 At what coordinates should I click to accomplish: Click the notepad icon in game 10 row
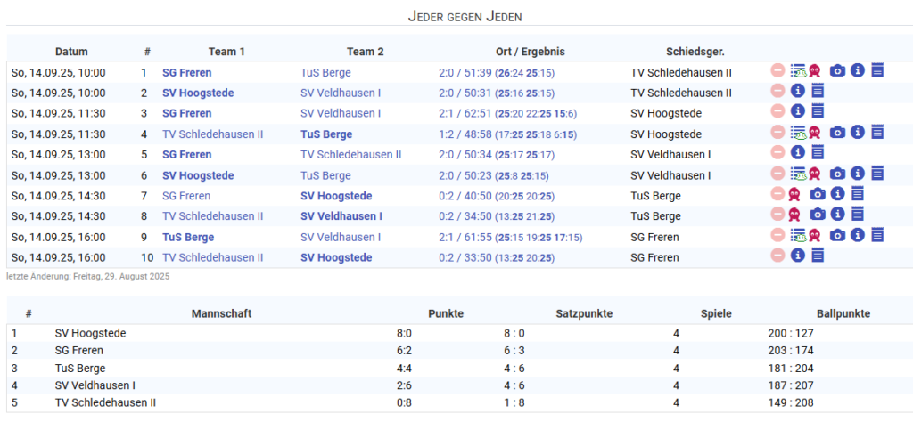tap(818, 256)
